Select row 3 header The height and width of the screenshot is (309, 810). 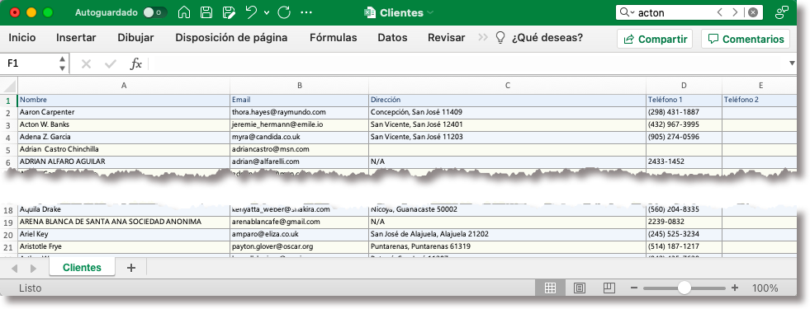pyautogui.click(x=8, y=125)
